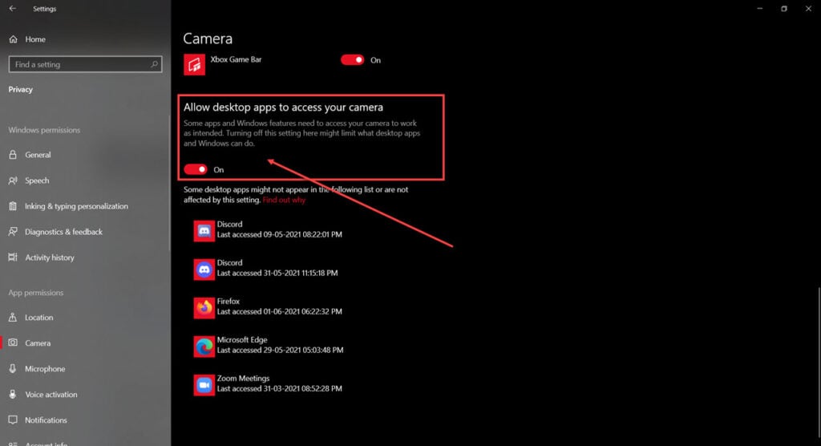
Task: Click 'Last accessed 29-05-2021 05:03:48 PM' text
Action: point(280,350)
